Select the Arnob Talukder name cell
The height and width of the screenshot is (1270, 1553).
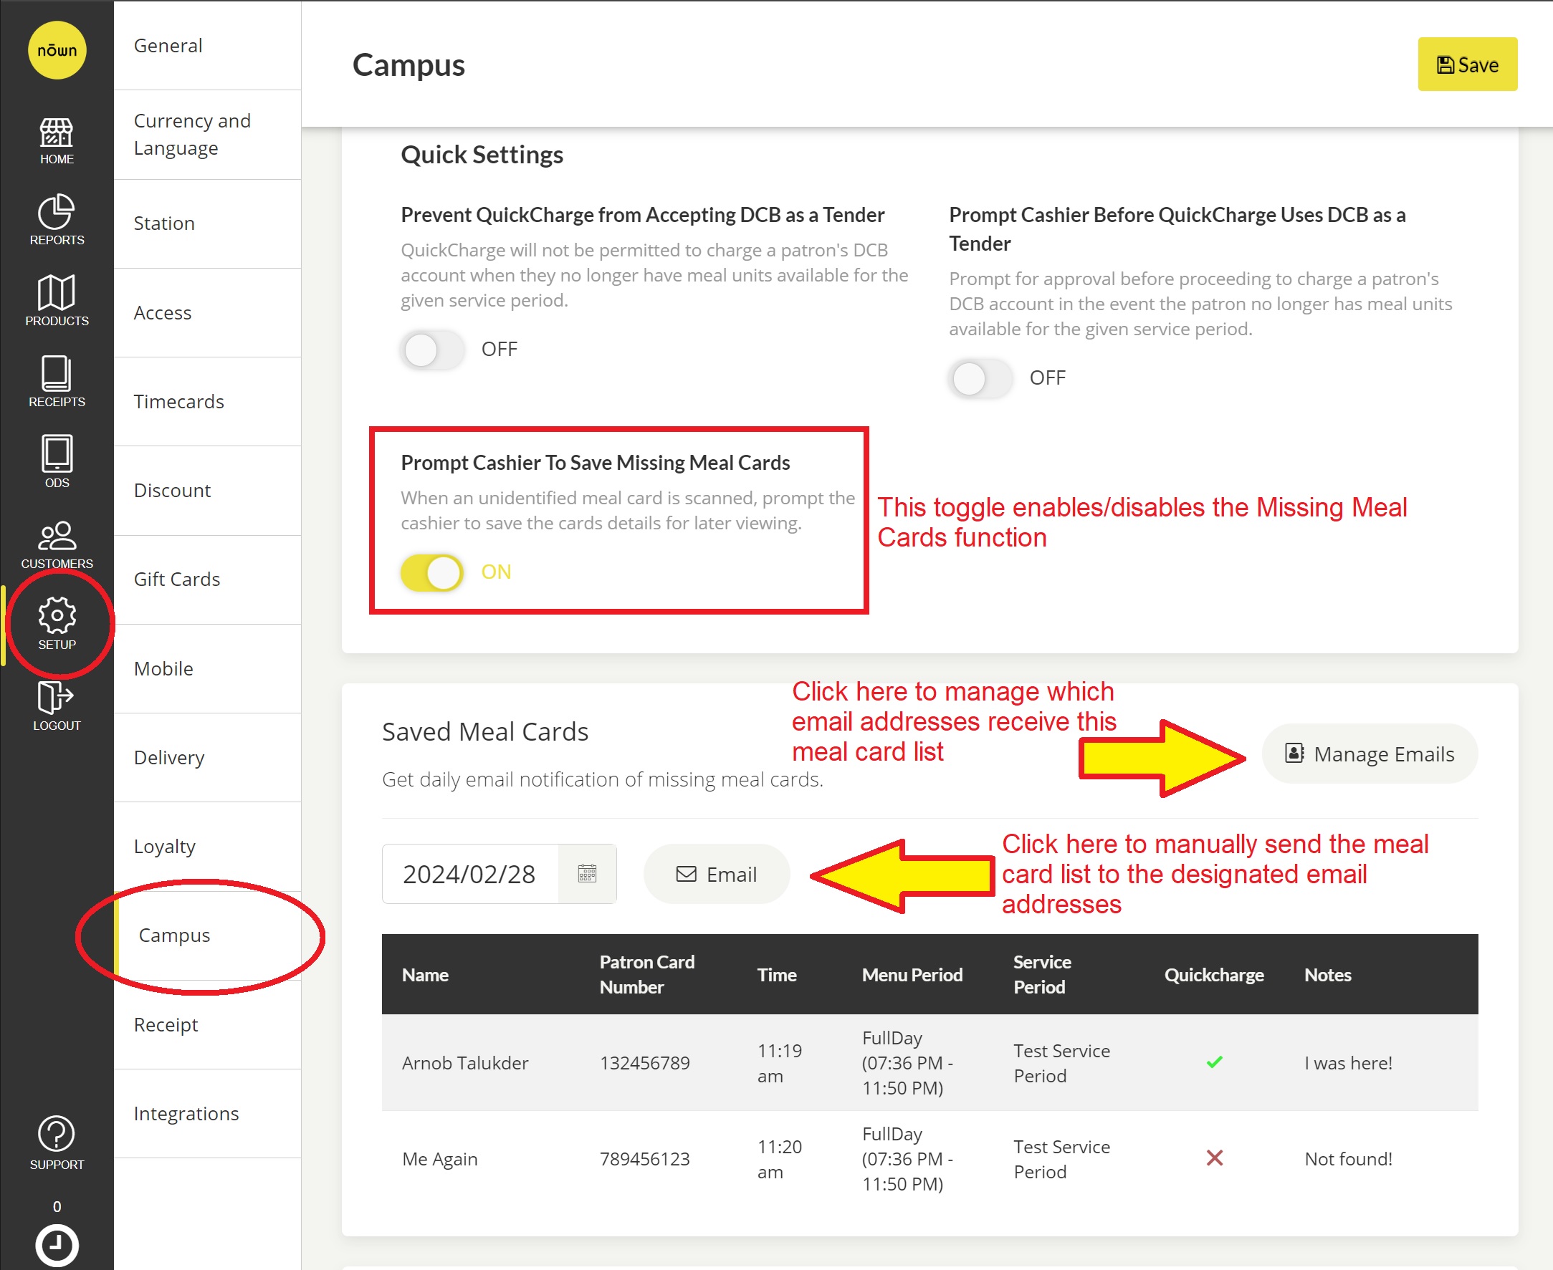coord(464,1063)
